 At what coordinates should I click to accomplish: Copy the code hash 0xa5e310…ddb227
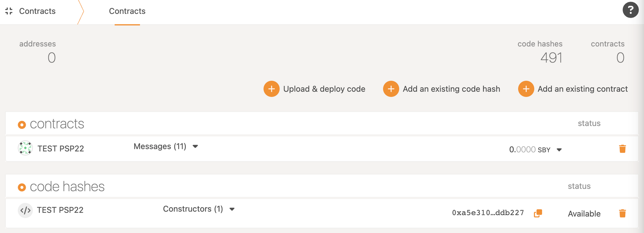538,213
